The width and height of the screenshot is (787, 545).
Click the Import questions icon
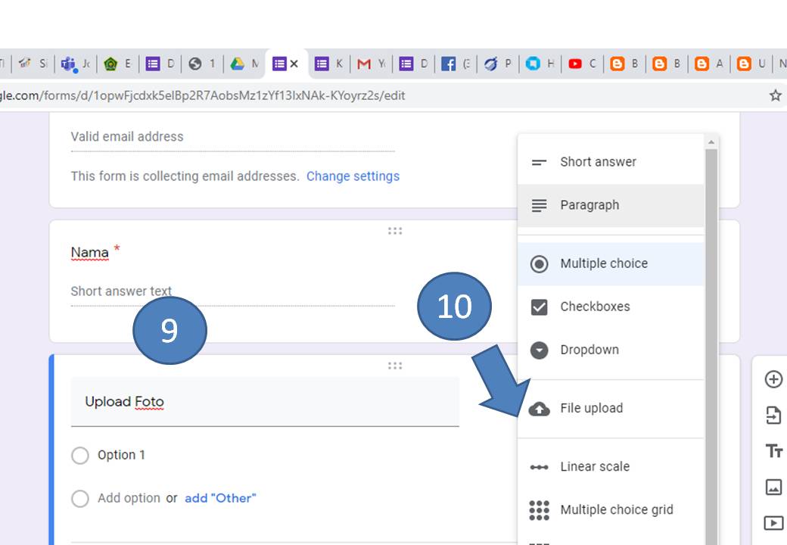pyautogui.click(x=773, y=414)
